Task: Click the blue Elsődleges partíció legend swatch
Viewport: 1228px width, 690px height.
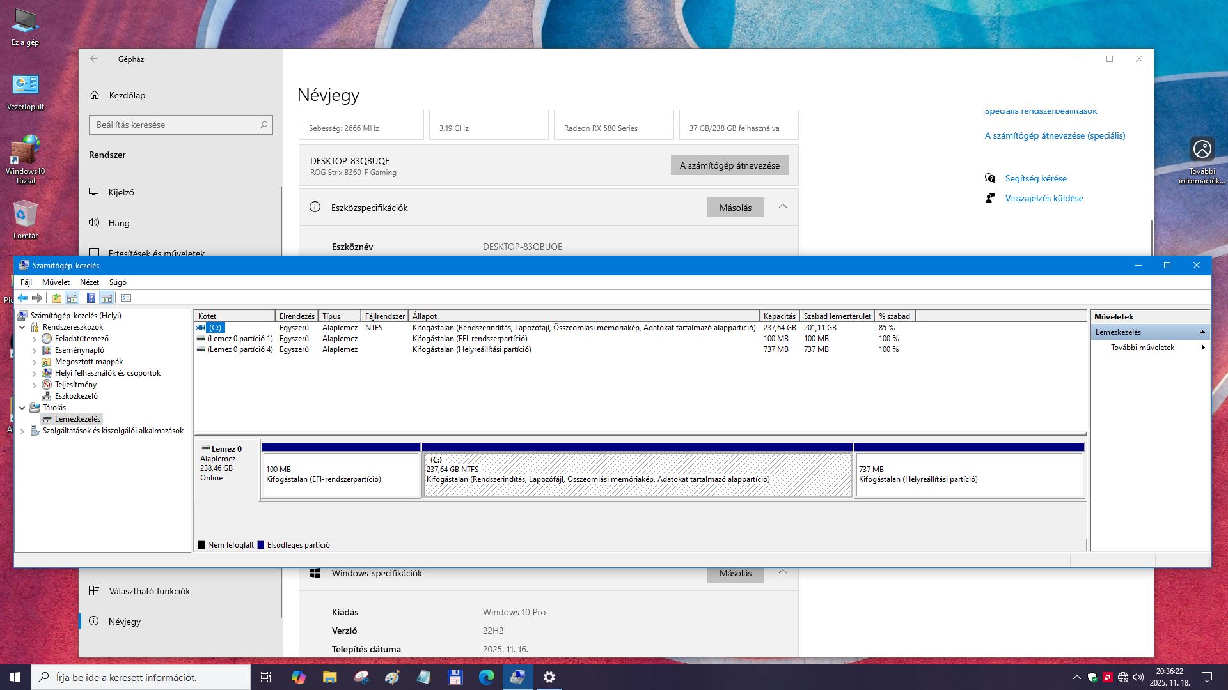Action: (x=261, y=545)
